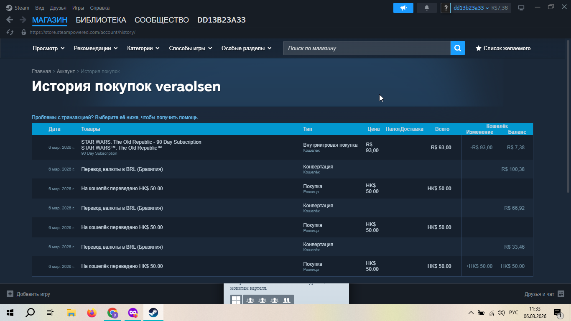
Task: Open the purple mask app on the taskbar
Action: coord(133,313)
